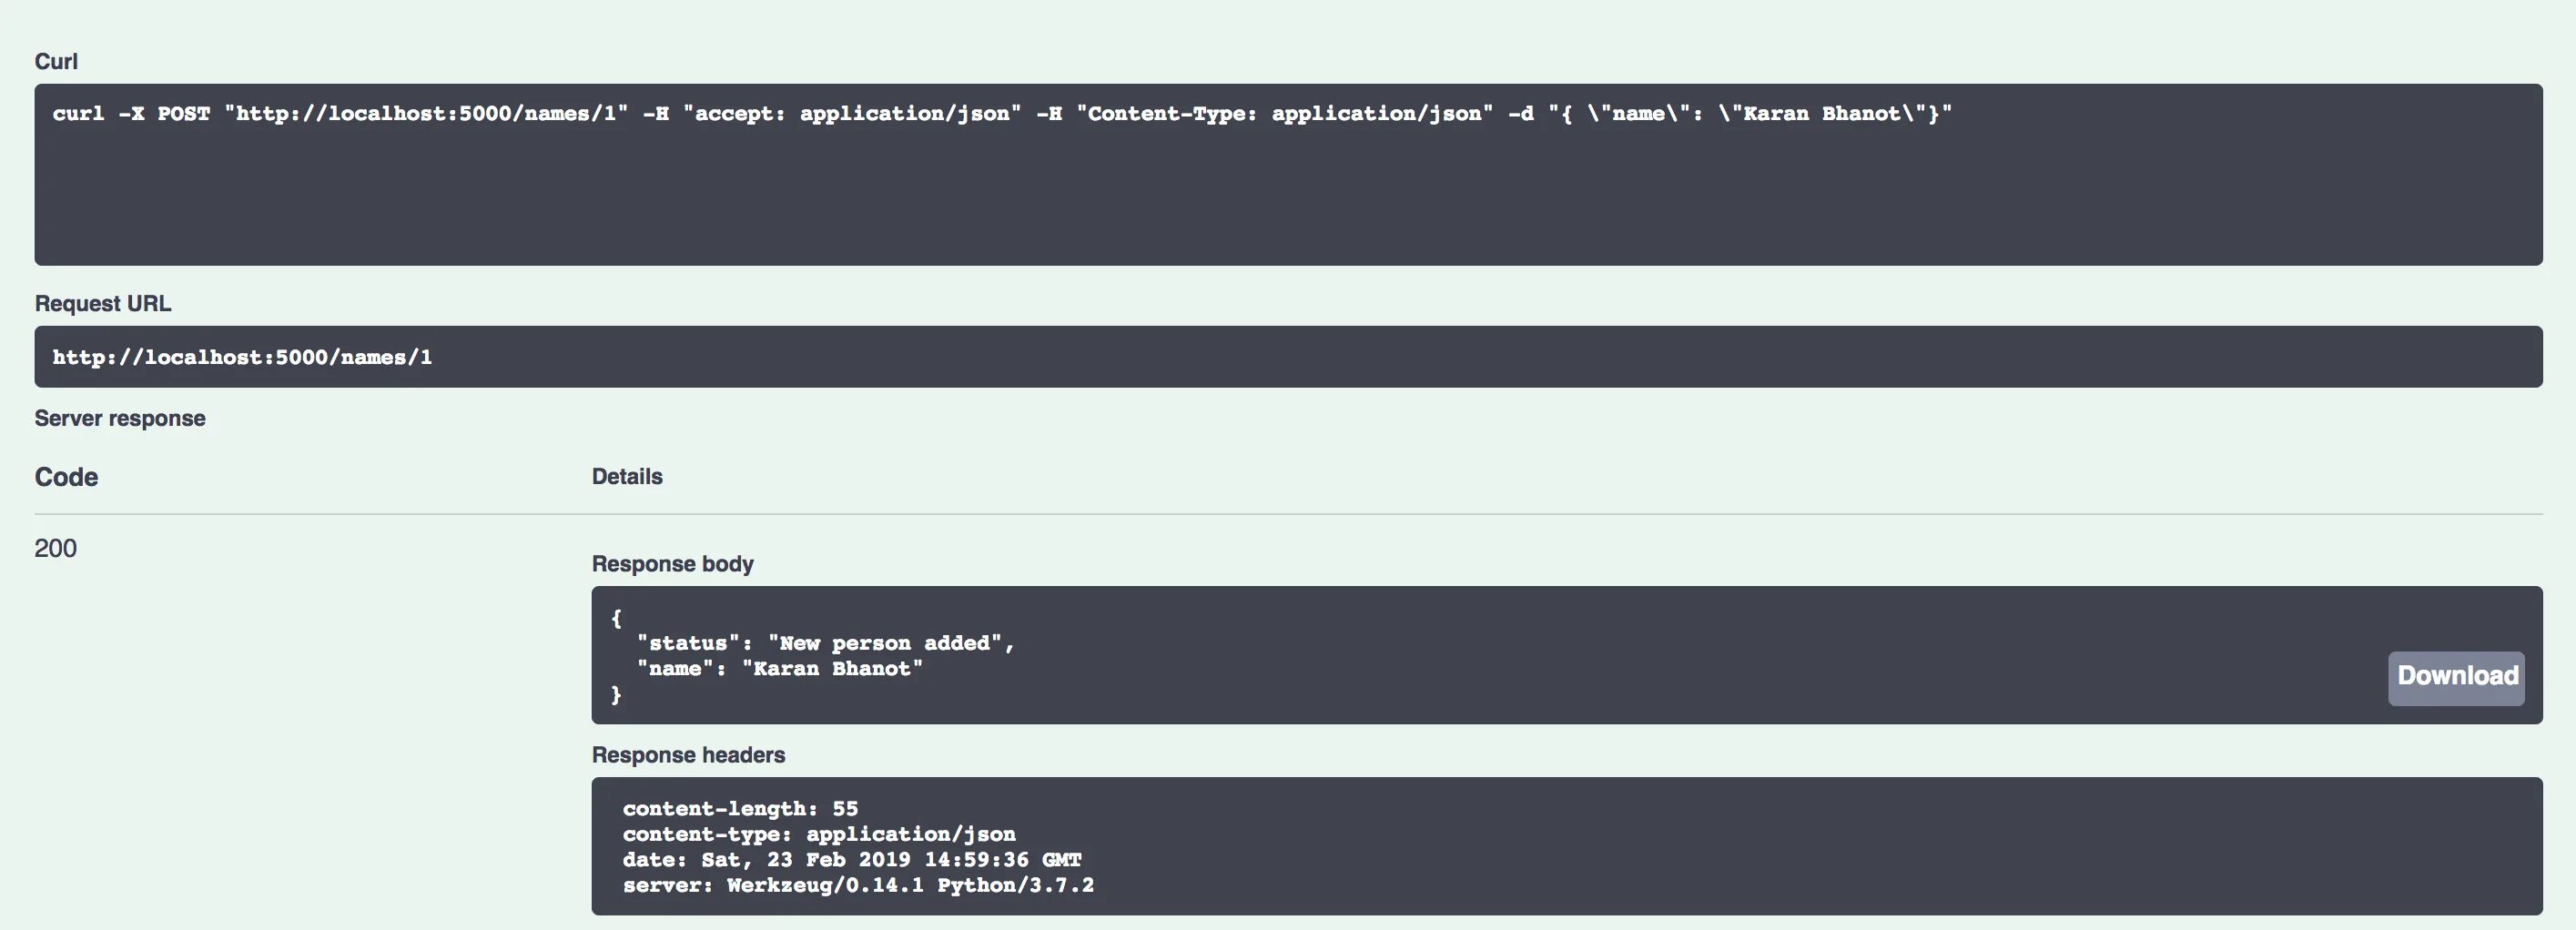Click the Download button

pyautogui.click(x=2456, y=678)
